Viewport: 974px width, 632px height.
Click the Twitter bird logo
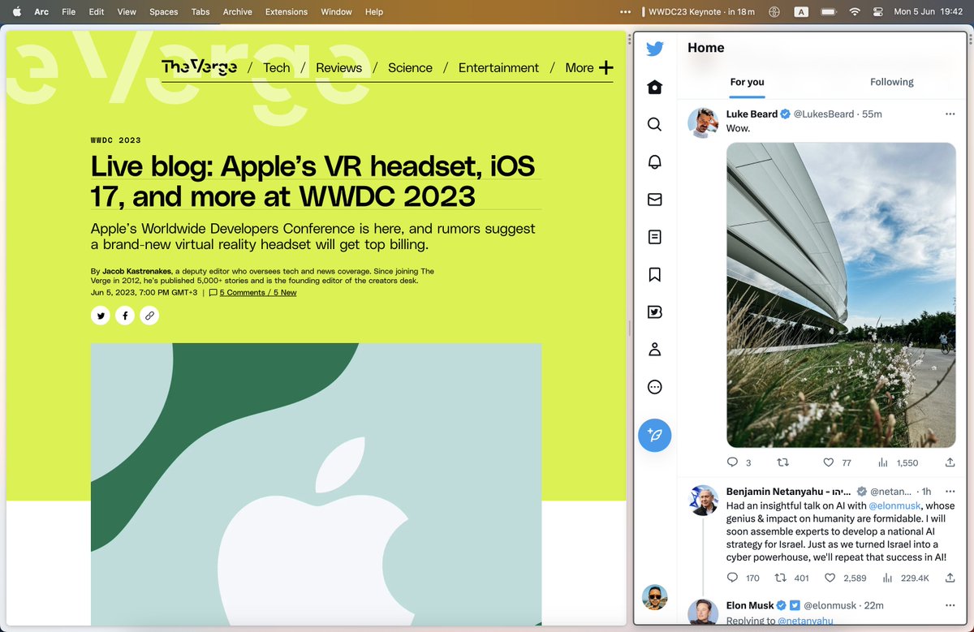point(654,49)
